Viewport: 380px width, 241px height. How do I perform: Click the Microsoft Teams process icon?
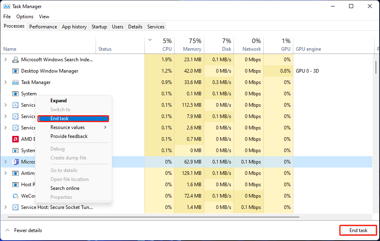15,162
